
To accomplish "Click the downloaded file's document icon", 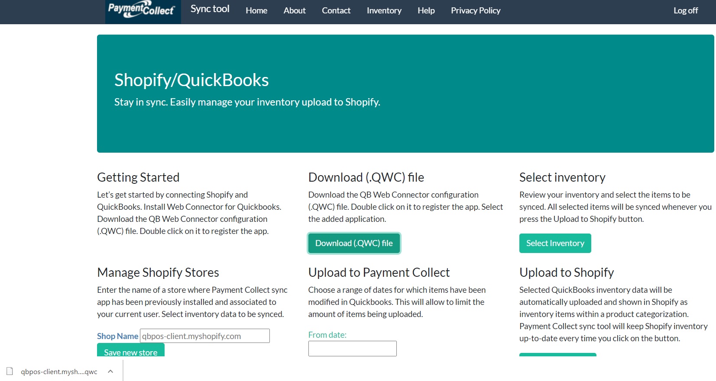I will [x=10, y=371].
